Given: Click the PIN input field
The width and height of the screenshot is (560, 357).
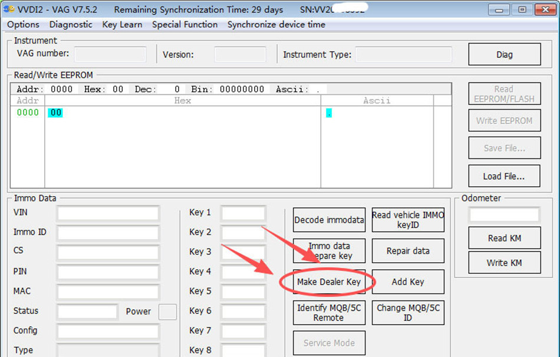Looking at the screenshot, I should tap(108, 272).
